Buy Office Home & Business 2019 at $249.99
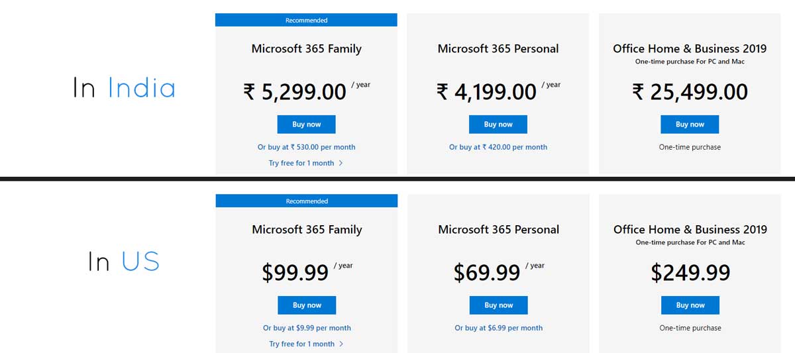This screenshot has width=795, height=353. click(x=690, y=305)
